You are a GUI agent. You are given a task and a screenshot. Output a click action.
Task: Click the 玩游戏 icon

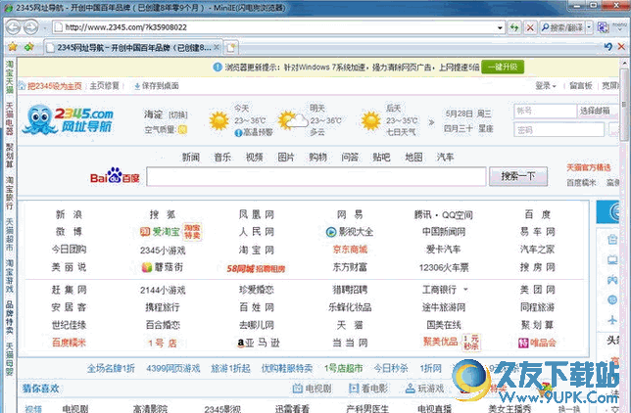point(411,389)
